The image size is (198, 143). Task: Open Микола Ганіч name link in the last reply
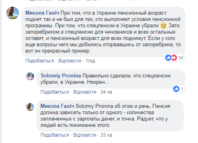57,106
